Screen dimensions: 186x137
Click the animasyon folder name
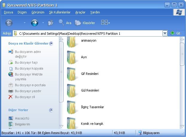click(x=89, y=40)
